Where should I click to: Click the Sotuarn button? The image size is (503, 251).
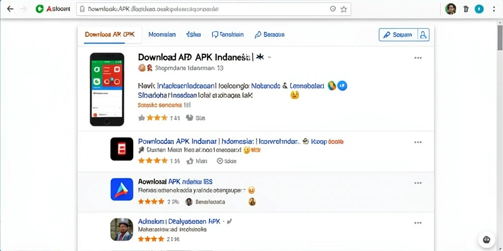[x=398, y=35]
